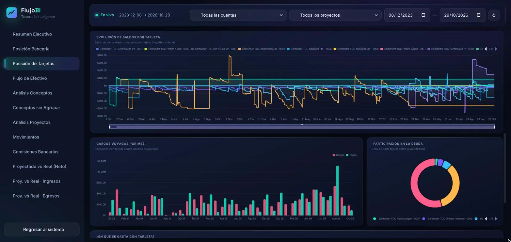Toggle Santander TDC Unique Rewards -0010 donut legend
Screen dimensions: 511x242
[447, 219]
